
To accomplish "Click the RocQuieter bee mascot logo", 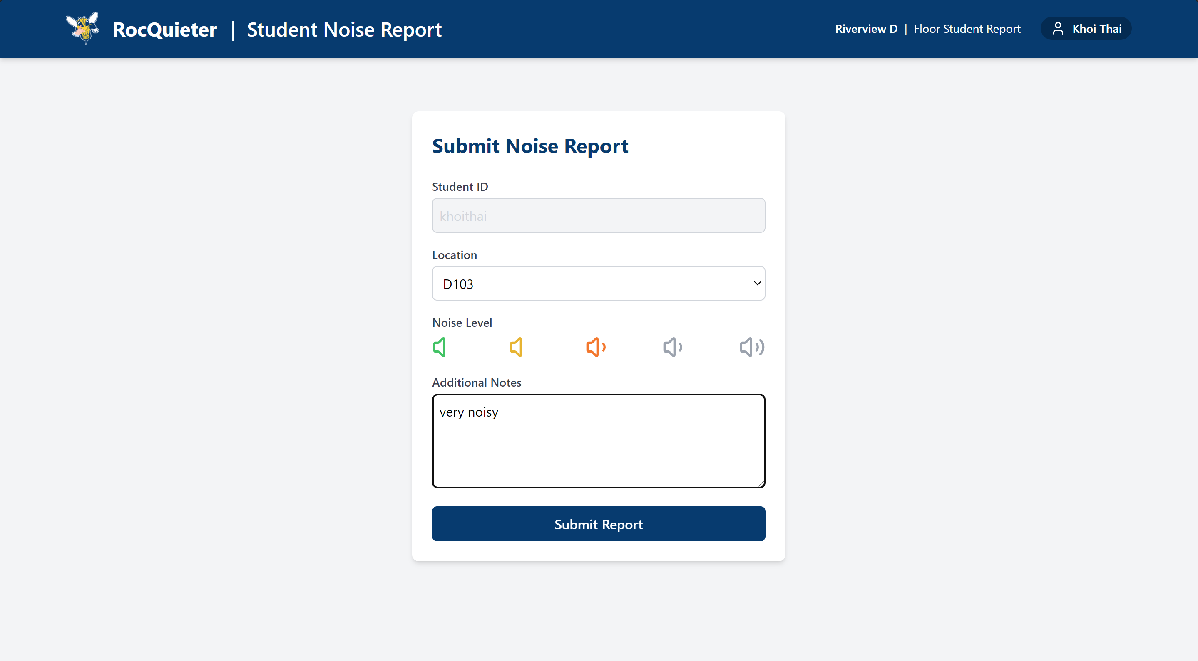I will (83, 28).
